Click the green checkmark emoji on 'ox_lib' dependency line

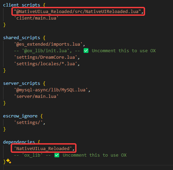57,155
